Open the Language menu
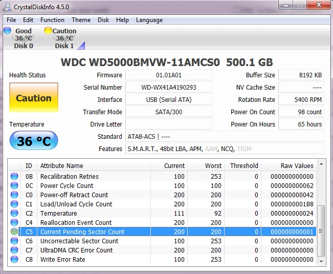Image resolution: width=333 pixels, height=274 pixels. click(149, 20)
